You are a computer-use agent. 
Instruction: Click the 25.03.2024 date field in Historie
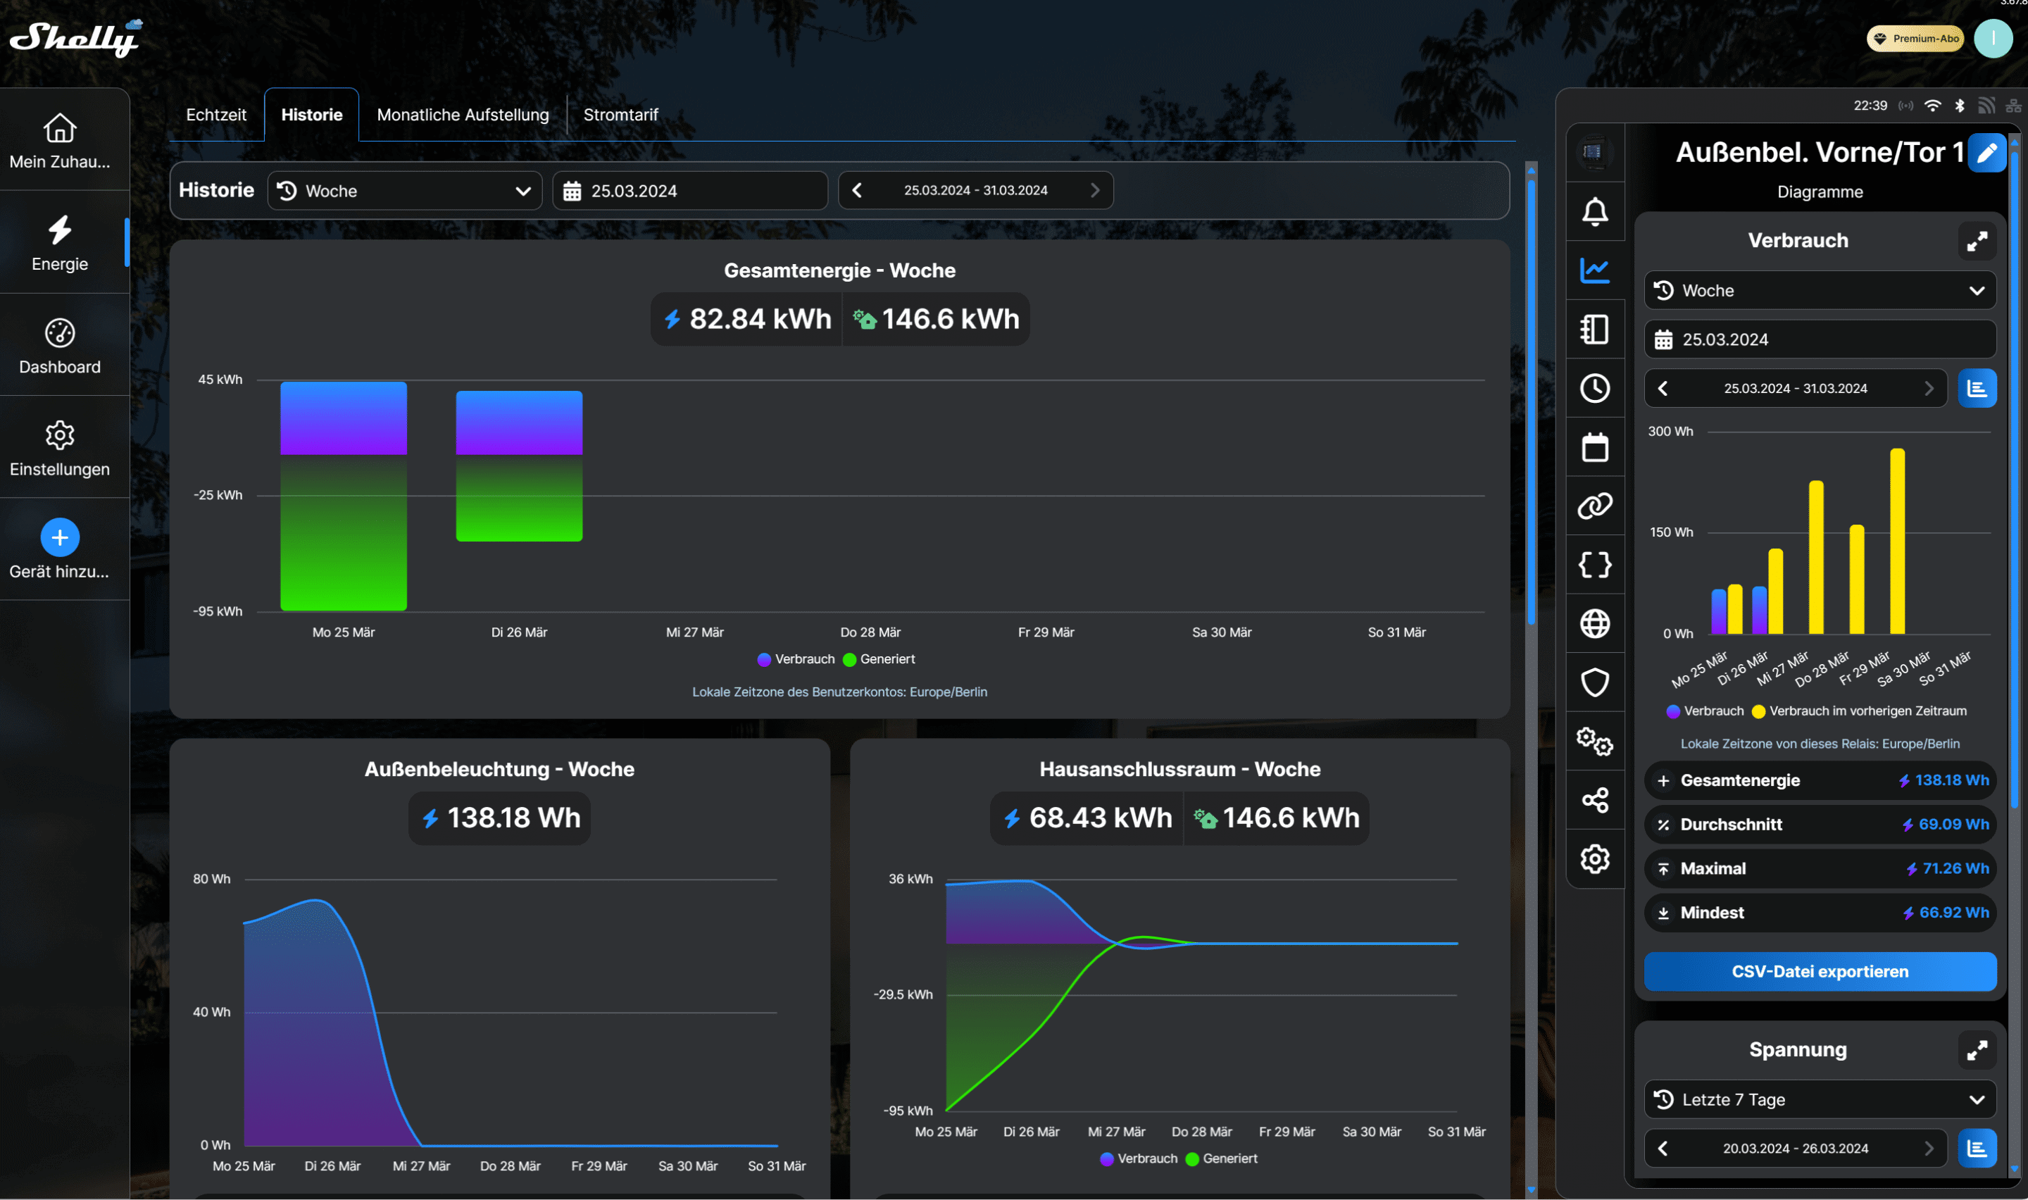[x=689, y=191]
